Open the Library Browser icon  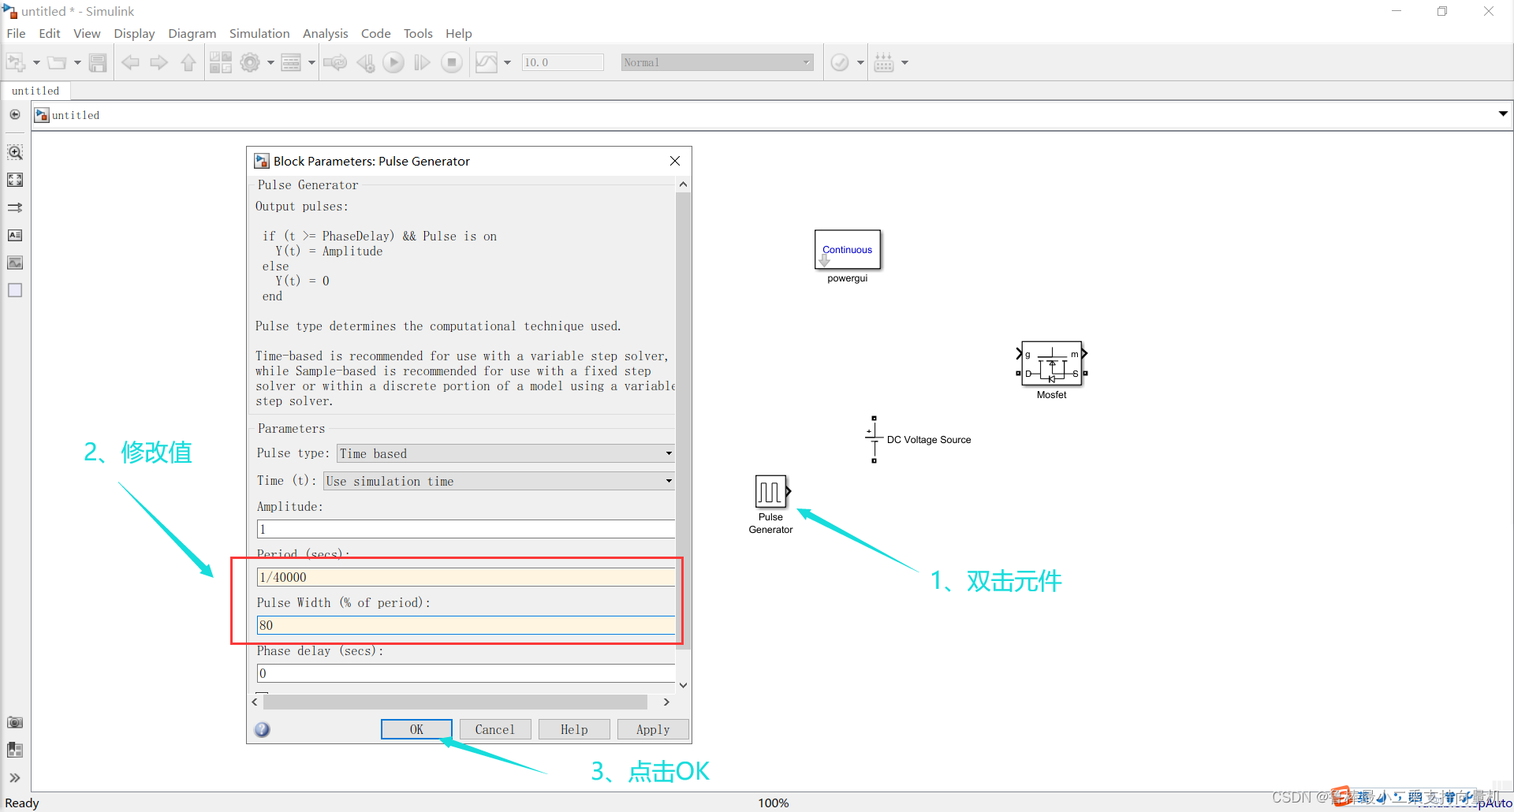[221, 62]
